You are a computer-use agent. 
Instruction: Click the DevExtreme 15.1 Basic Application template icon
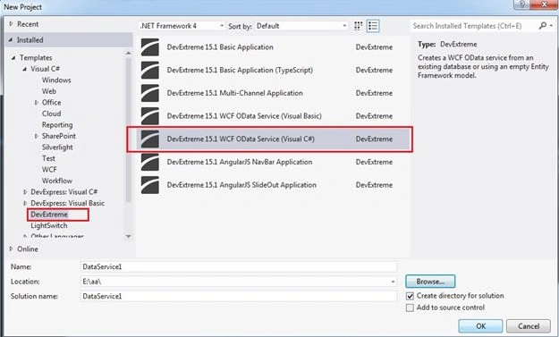click(x=150, y=47)
